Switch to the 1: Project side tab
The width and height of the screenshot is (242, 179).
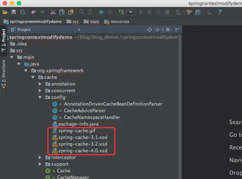(x=4, y=40)
